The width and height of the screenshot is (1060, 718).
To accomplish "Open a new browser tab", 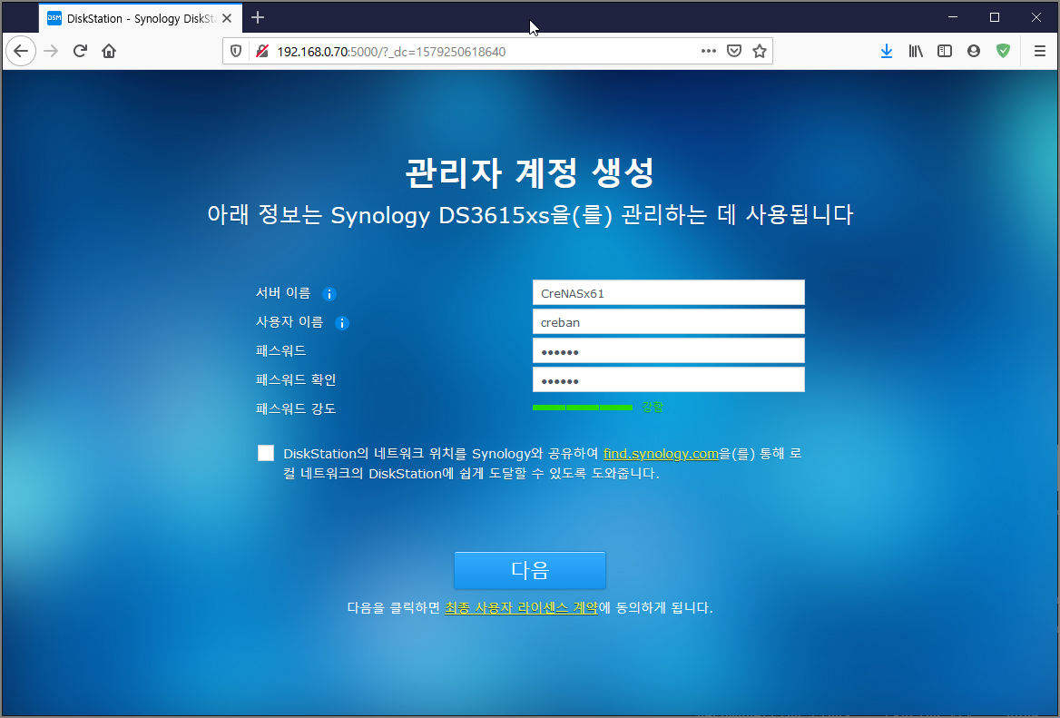I will pos(258,17).
